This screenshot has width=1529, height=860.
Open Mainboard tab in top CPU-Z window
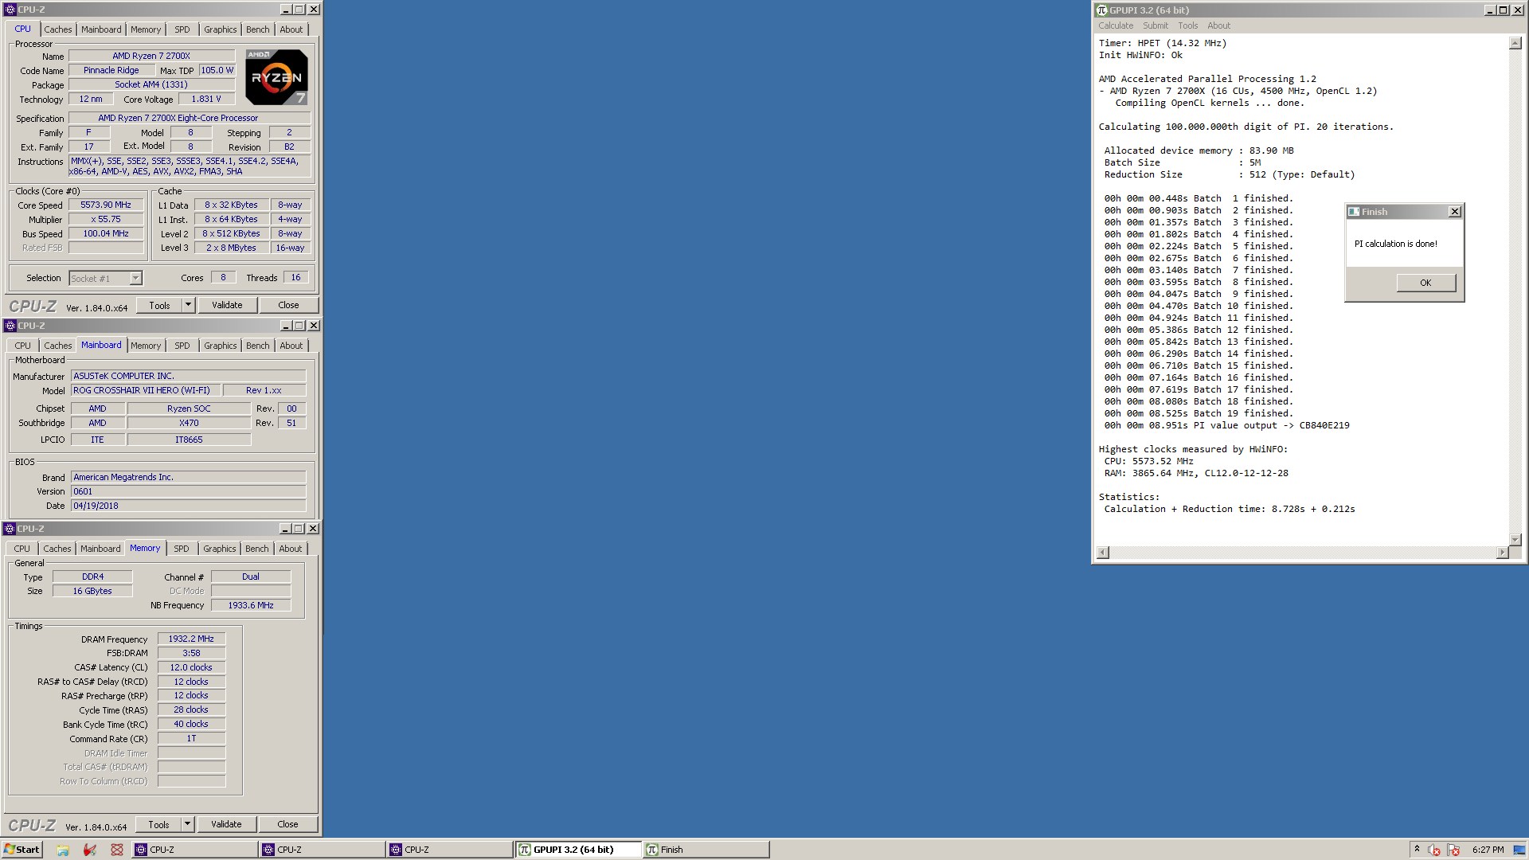tap(102, 29)
